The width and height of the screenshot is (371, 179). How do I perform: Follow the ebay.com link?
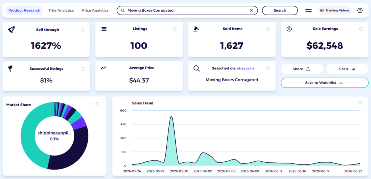(x=245, y=68)
